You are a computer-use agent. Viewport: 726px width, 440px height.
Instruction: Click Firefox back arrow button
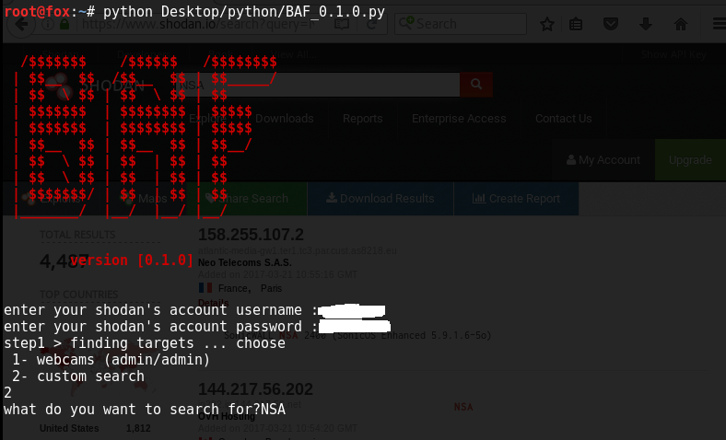pos(21,24)
